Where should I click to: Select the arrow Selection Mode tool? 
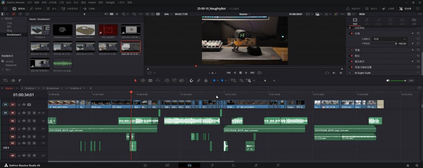135,80
